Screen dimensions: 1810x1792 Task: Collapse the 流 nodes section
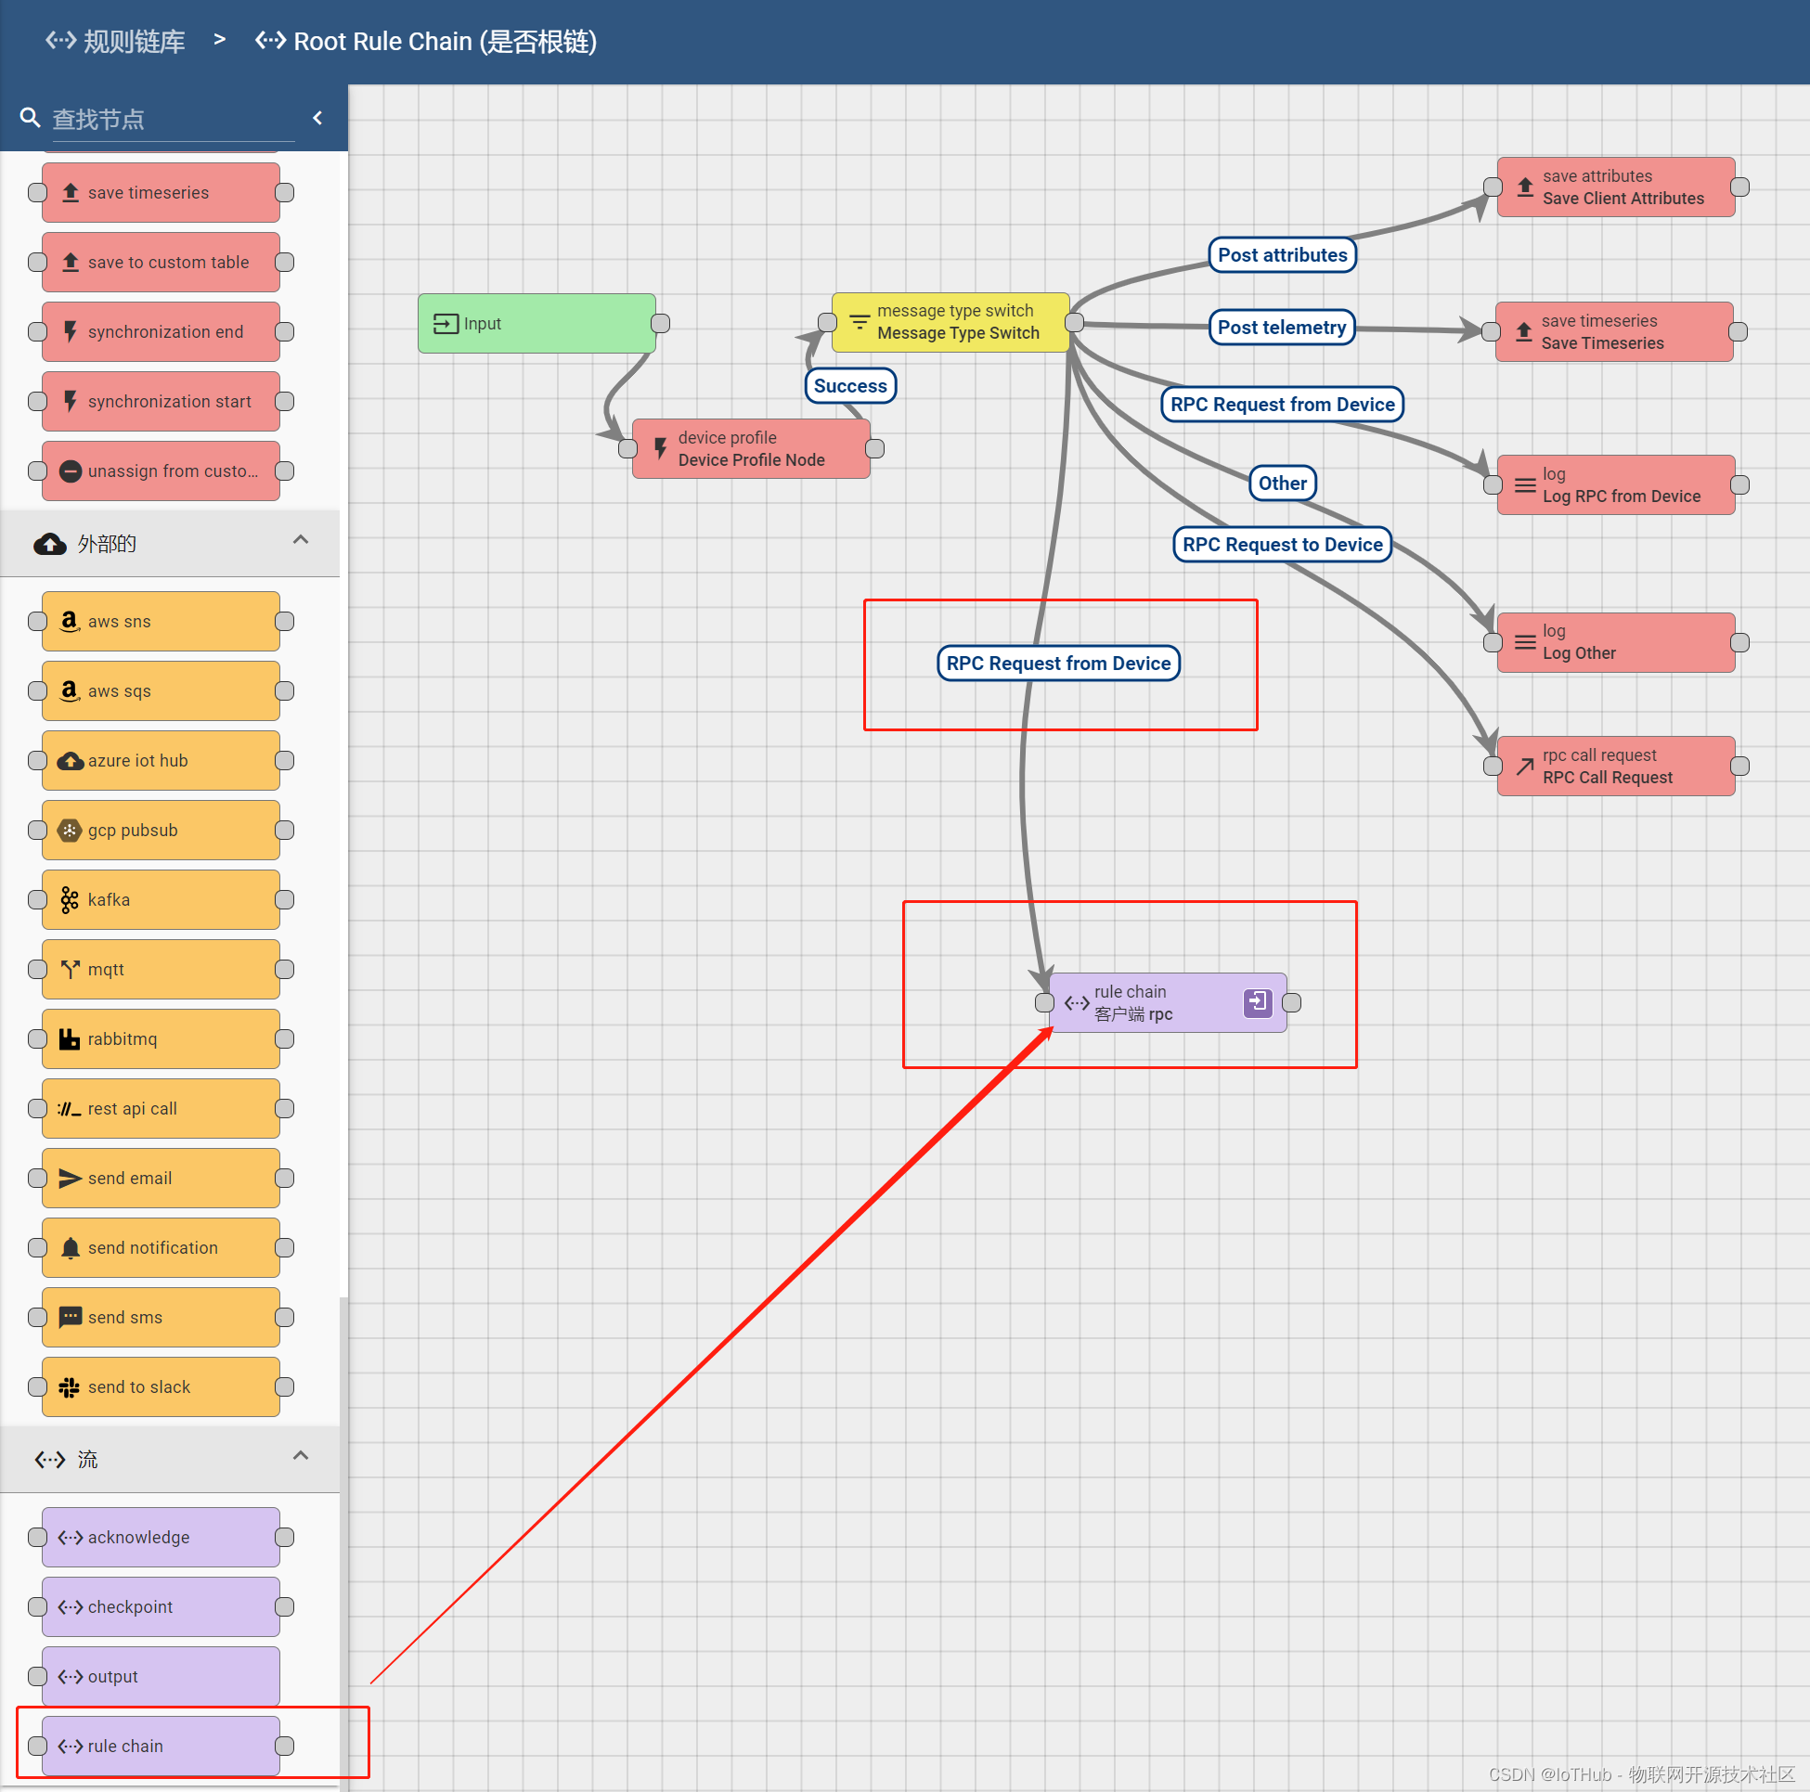pos(301,1457)
